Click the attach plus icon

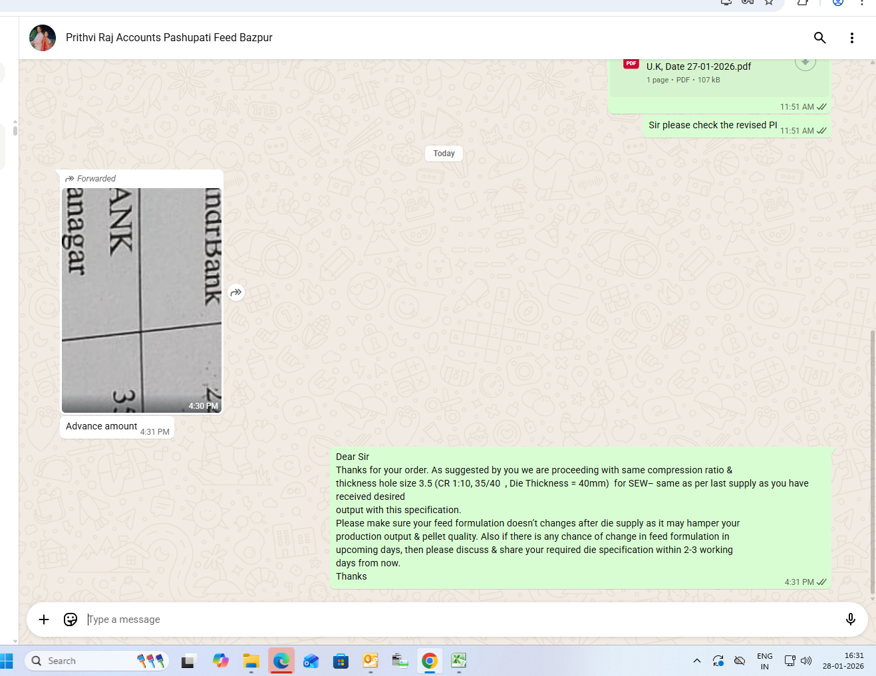[x=44, y=620]
